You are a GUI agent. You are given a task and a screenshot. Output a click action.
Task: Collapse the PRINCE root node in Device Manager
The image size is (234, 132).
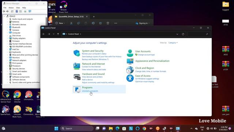point(4,16)
